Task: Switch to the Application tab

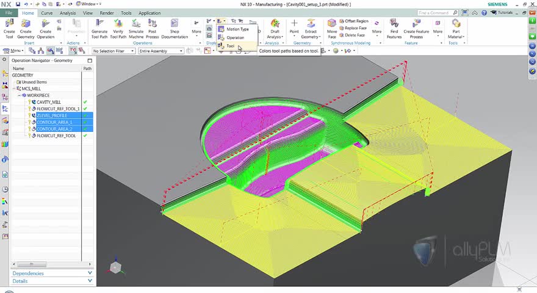Action: click(x=150, y=13)
